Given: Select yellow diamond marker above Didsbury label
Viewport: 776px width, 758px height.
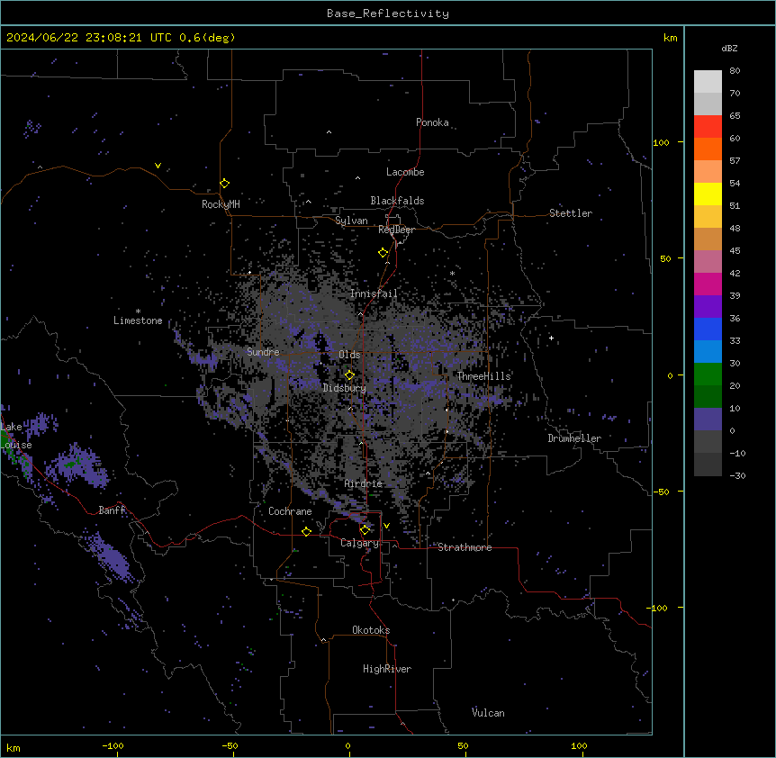Looking at the screenshot, I should click(349, 374).
